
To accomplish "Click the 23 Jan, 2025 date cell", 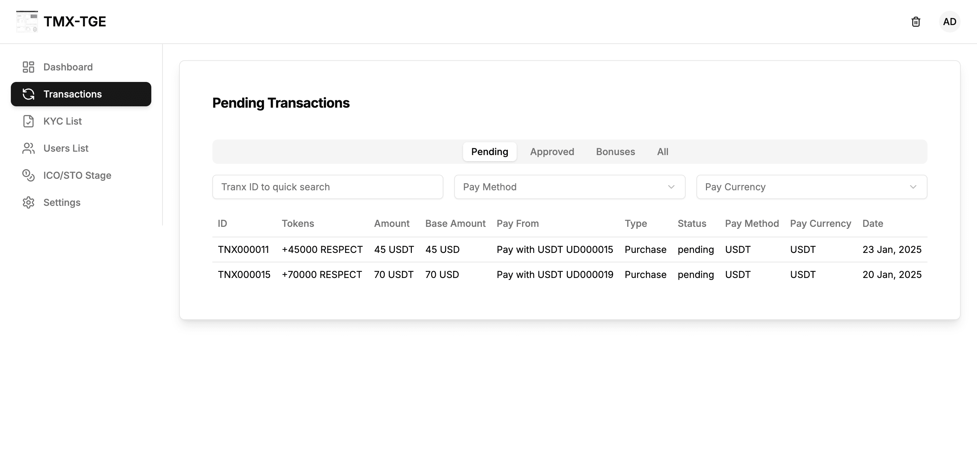I will (892, 250).
